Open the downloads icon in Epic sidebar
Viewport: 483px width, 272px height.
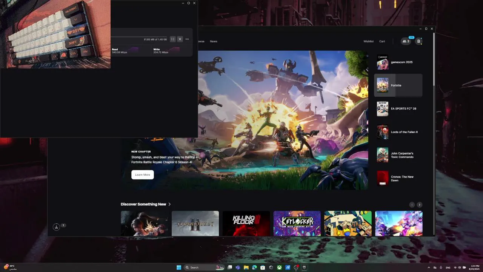click(56, 227)
